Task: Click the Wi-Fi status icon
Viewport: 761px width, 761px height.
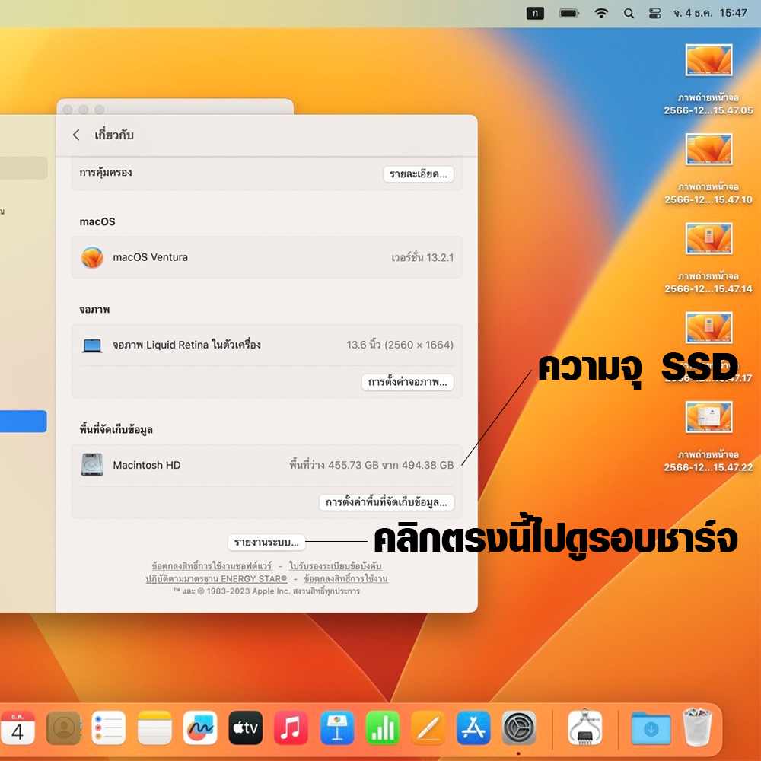Action: (x=601, y=13)
